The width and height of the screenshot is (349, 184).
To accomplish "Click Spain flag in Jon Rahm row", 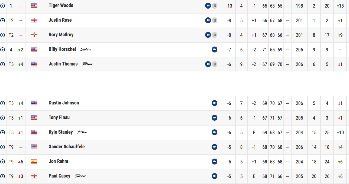I will coord(34,162).
